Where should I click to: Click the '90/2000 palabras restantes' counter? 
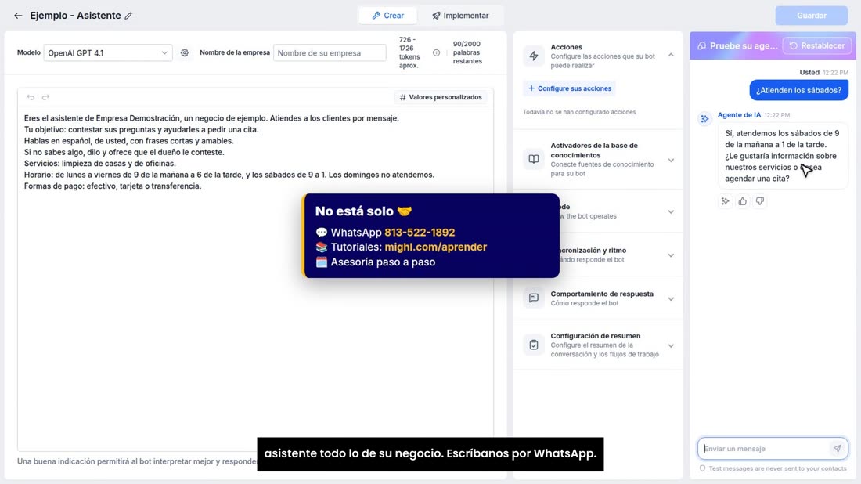pos(467,52)
